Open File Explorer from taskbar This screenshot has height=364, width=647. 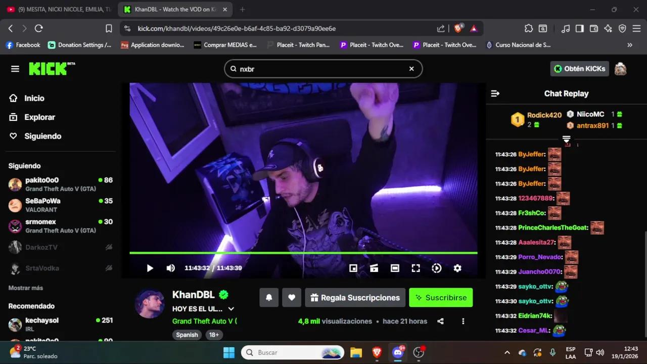pos(356,352)
